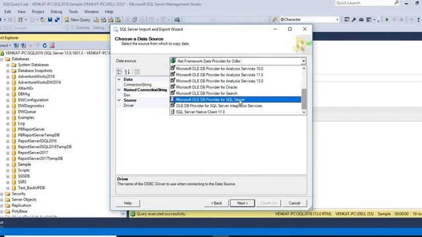Open the Edit menu

pyautogui.click(x=7, y=12)
